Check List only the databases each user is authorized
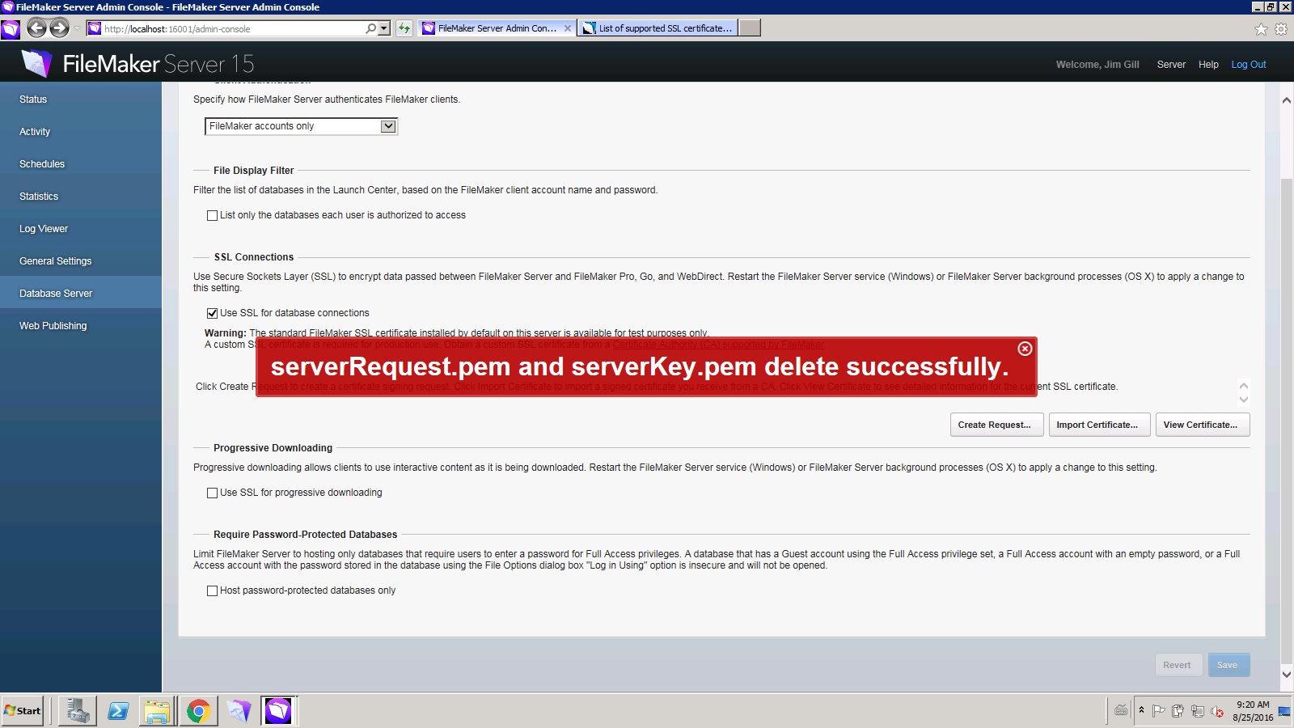The image size is (1294, 728). (212, 215)
